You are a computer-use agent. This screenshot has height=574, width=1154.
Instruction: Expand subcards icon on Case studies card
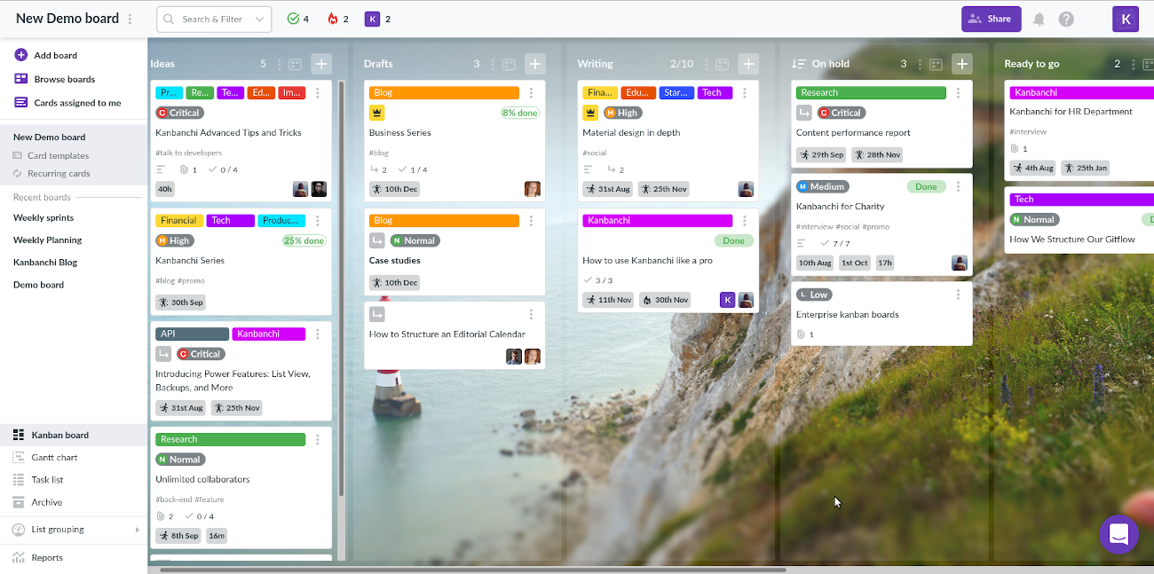pos(377,240)
